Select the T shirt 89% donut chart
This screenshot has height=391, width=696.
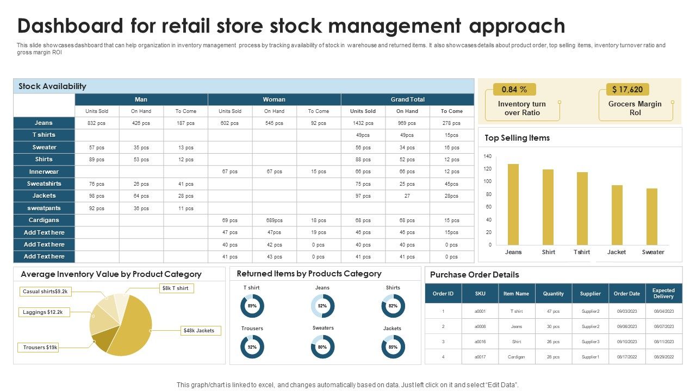pos(252,306)
